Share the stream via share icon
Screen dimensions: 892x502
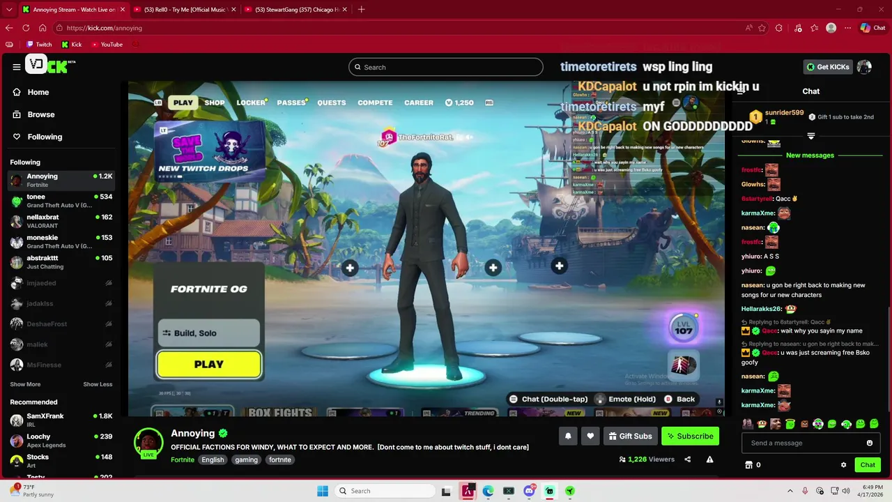(x=688, y=459)
